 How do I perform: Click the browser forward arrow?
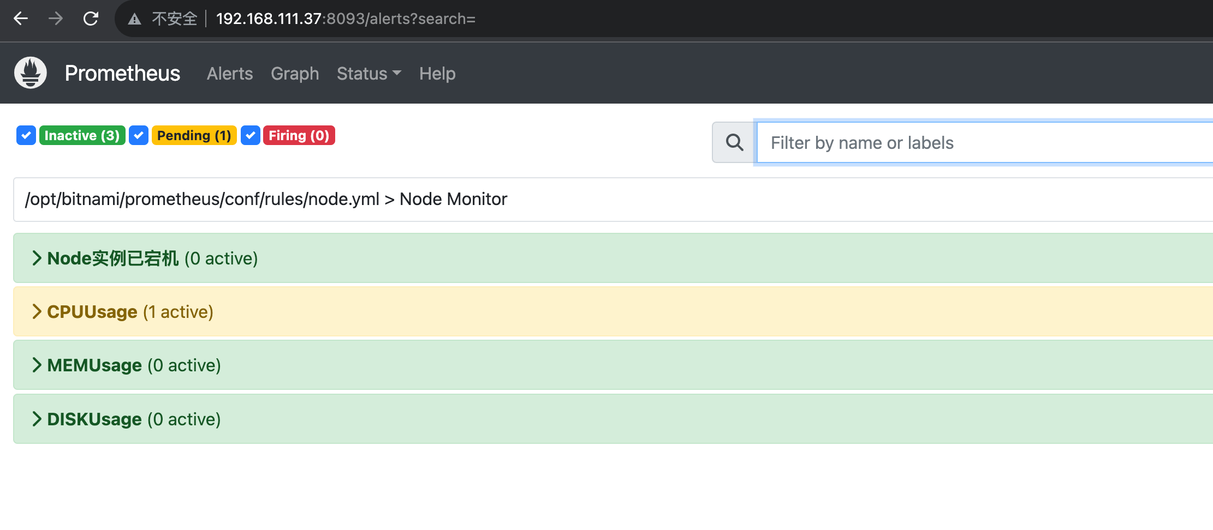coord(56,19)
